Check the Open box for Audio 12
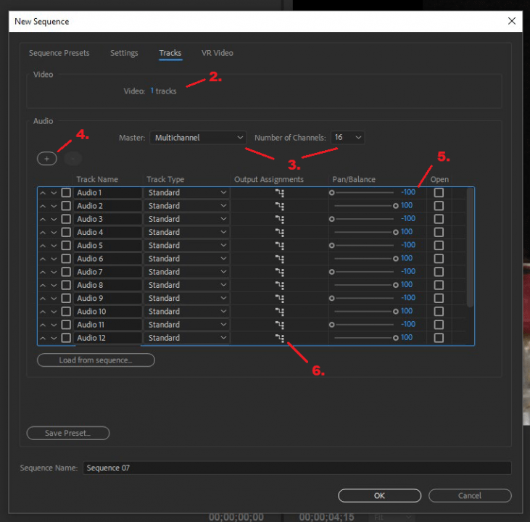Viewport: 530px width, 522px height. (x=439, y=338)
